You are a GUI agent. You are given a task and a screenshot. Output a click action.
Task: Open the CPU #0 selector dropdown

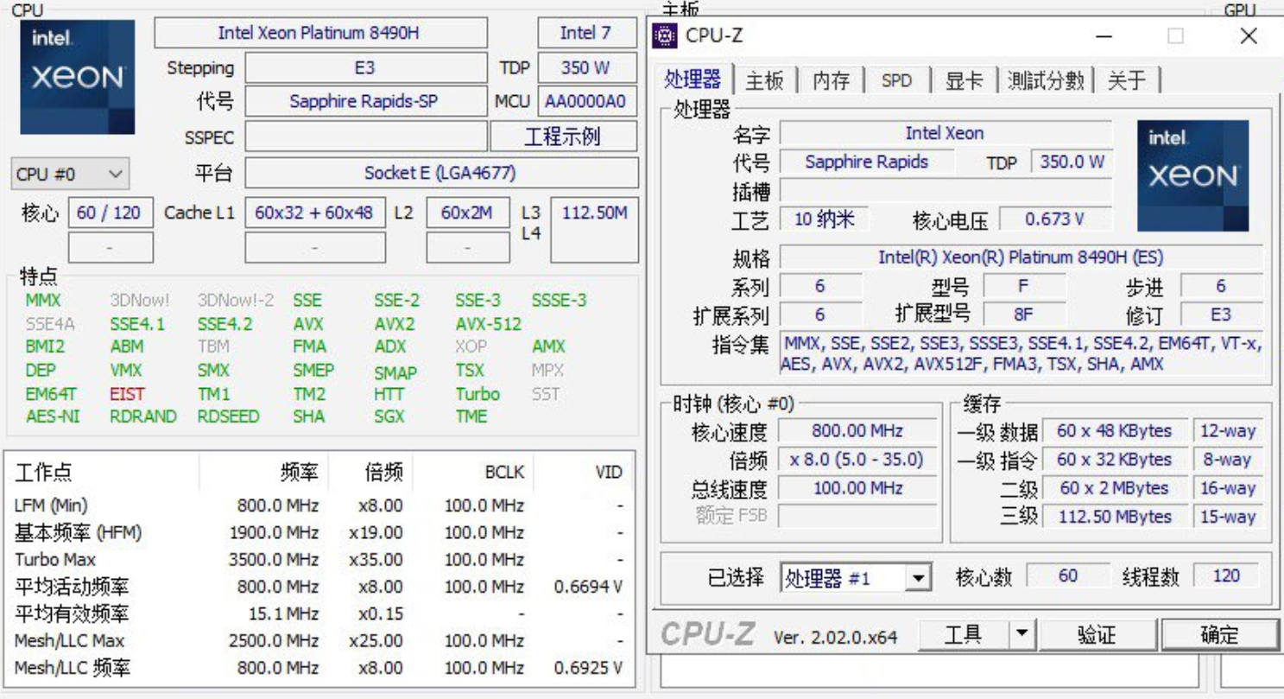pos(71,174)
